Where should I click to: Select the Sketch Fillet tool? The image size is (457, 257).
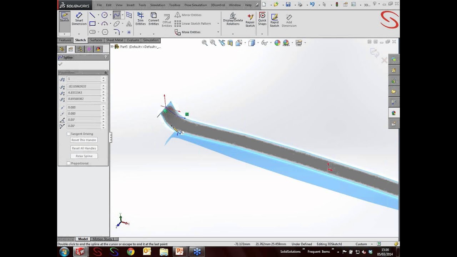pos(116,32)
